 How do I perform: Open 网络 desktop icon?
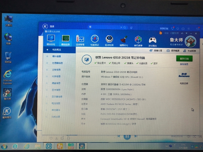8,39
